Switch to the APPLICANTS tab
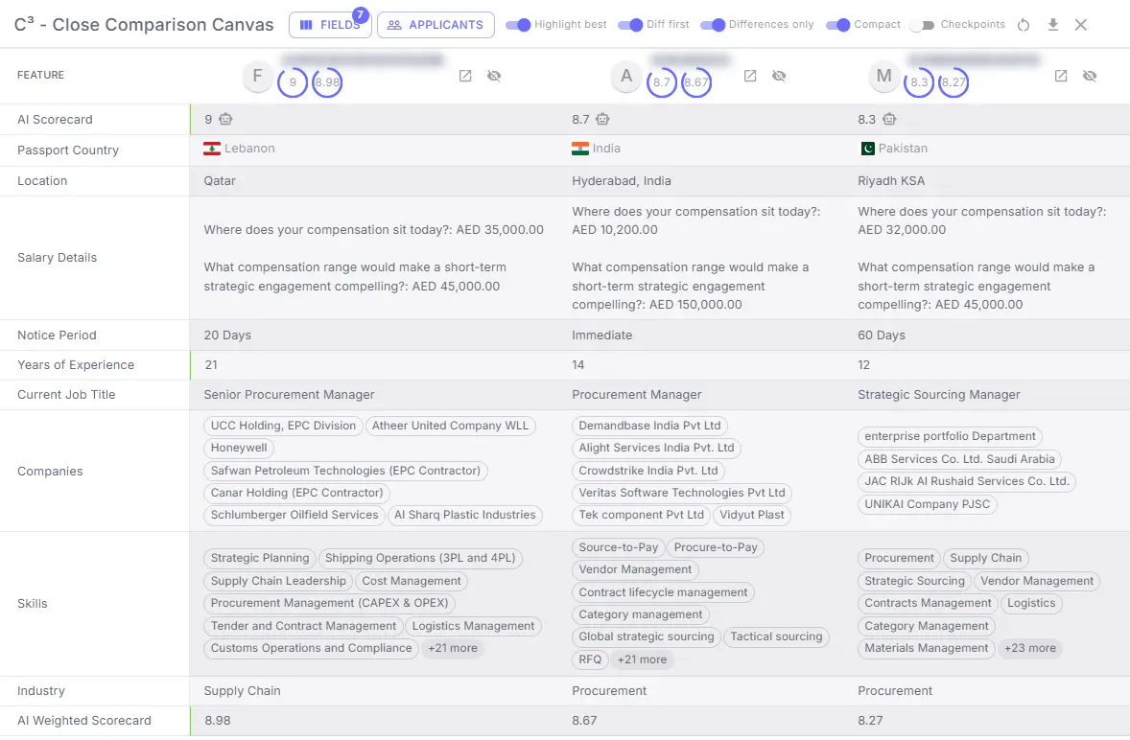 (436, 25)
